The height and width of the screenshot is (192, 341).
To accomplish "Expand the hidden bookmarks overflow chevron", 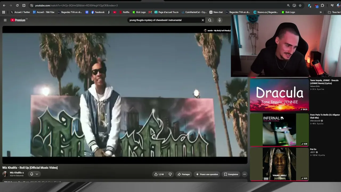I will (320, 12).
